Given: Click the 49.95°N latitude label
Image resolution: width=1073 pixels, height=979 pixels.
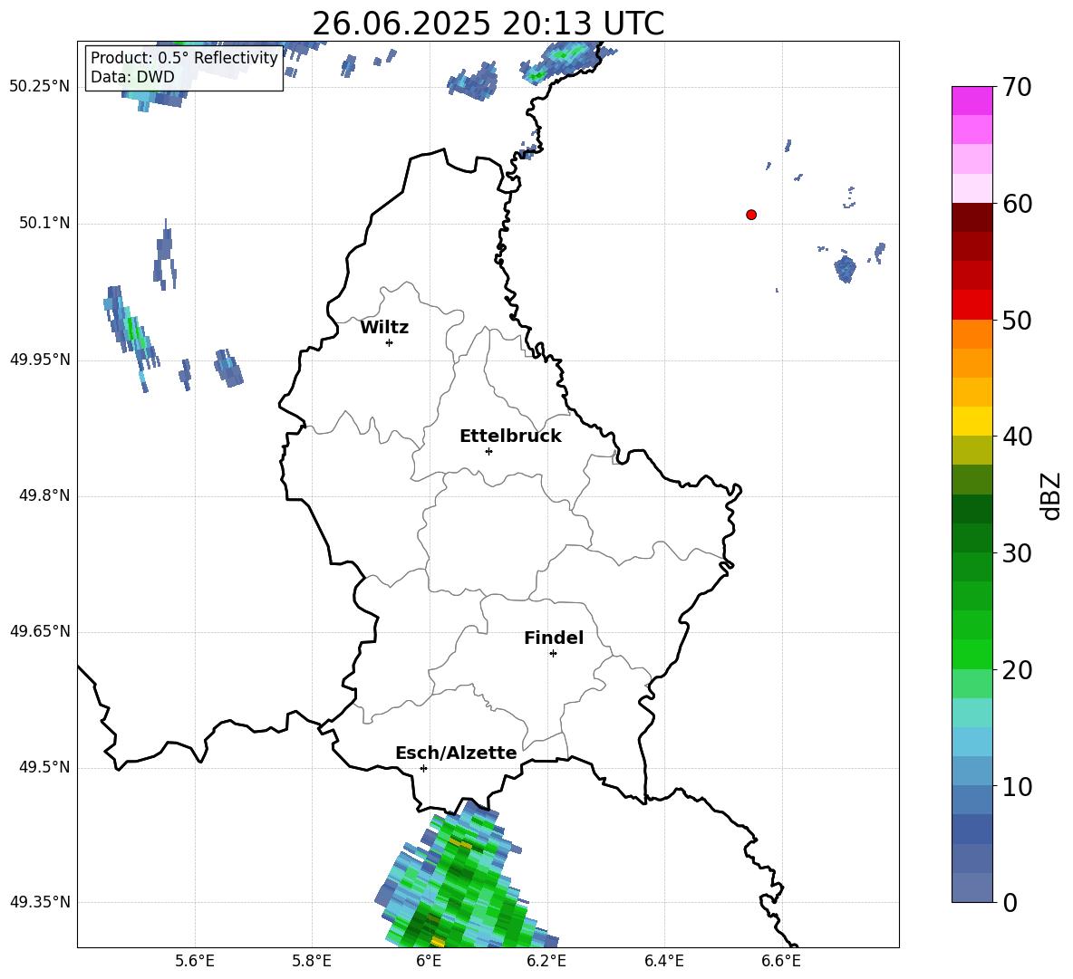Looking at the screenshot, I should pyautogui.click(x=40, y=360).
